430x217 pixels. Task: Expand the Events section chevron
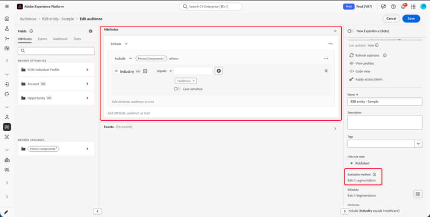pos(335,128)
